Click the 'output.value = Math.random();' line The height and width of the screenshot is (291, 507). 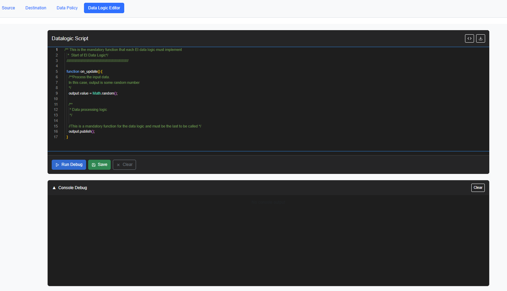tap(93, 94)
